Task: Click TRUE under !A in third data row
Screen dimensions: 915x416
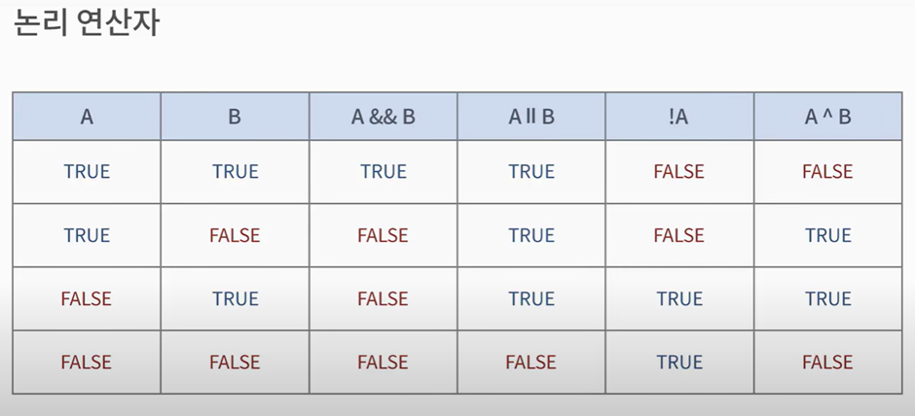Action: pyautogui.click(x=679, y=299)
